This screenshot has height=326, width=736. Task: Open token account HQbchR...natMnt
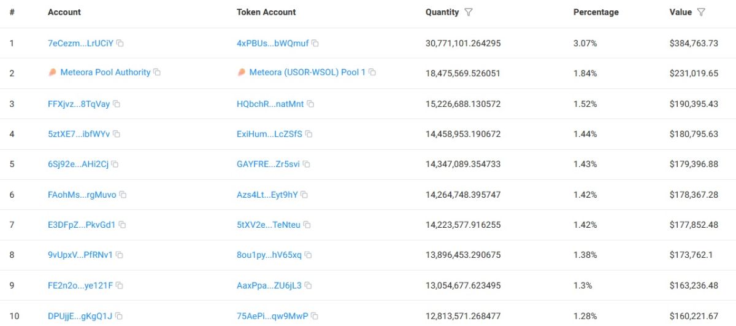[270, 104]
